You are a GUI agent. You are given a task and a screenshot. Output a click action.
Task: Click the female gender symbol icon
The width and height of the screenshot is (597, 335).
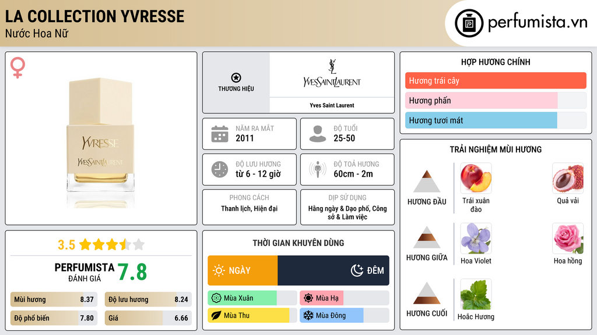[x=17, y=68]
